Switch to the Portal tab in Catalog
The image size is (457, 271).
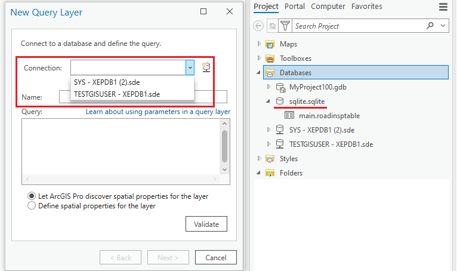(295, 7)
